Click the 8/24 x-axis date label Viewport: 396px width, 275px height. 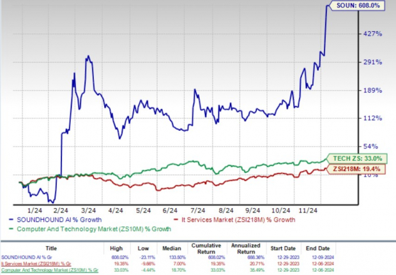[225, 211]
